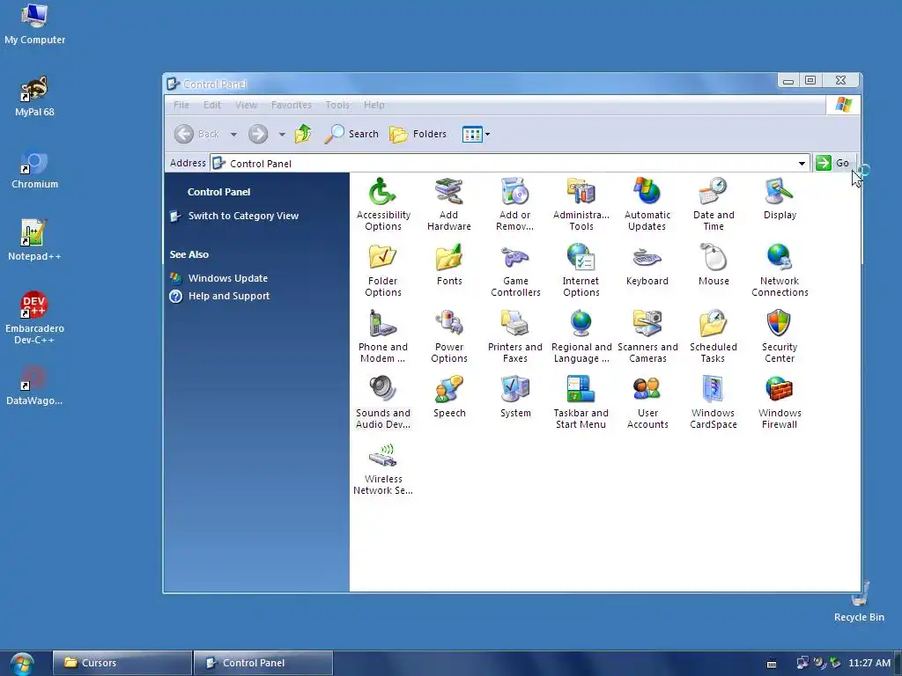Click the Go button
This screenshot has width=902, height=676.
833,163
